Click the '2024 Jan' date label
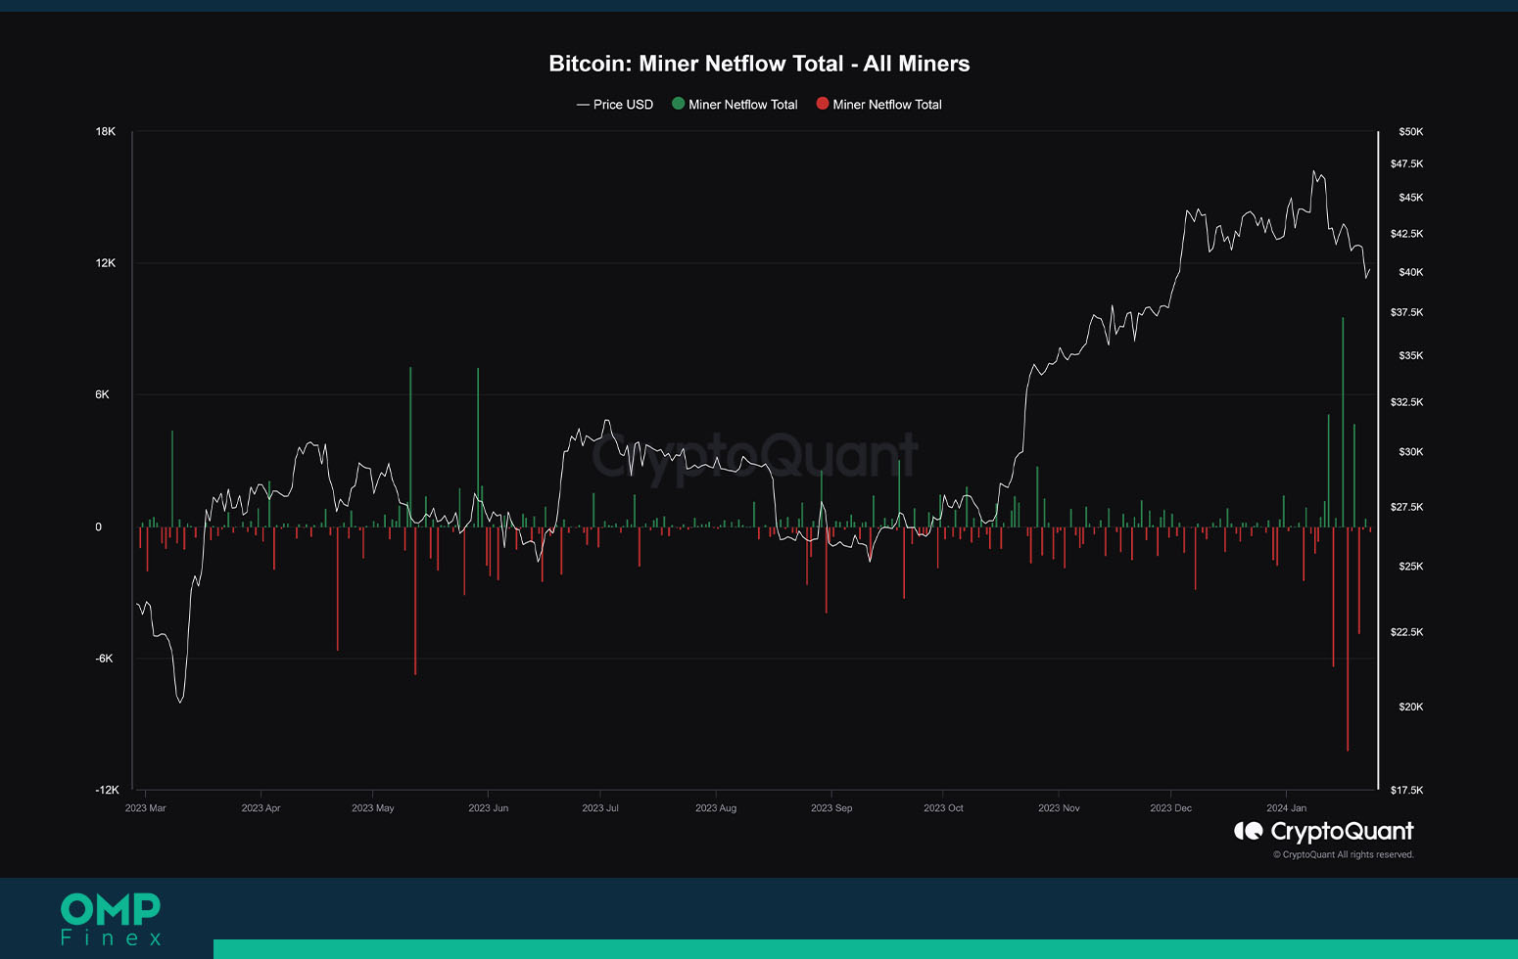1518x959 pixels. coord(1287,808)
